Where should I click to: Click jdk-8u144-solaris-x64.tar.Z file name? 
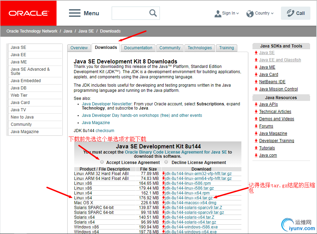click(190, 217)
